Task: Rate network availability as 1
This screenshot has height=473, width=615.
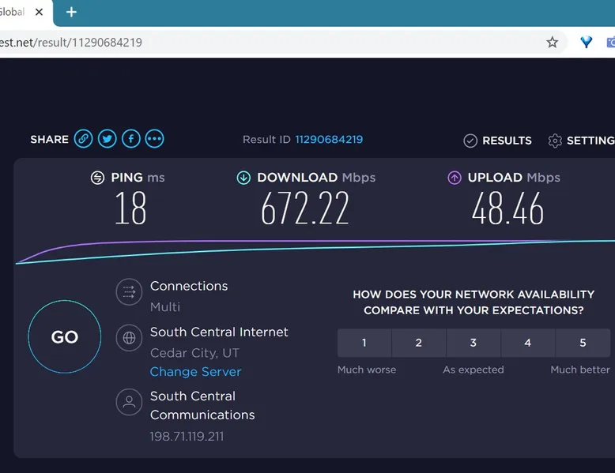Action: click(364, 343)
